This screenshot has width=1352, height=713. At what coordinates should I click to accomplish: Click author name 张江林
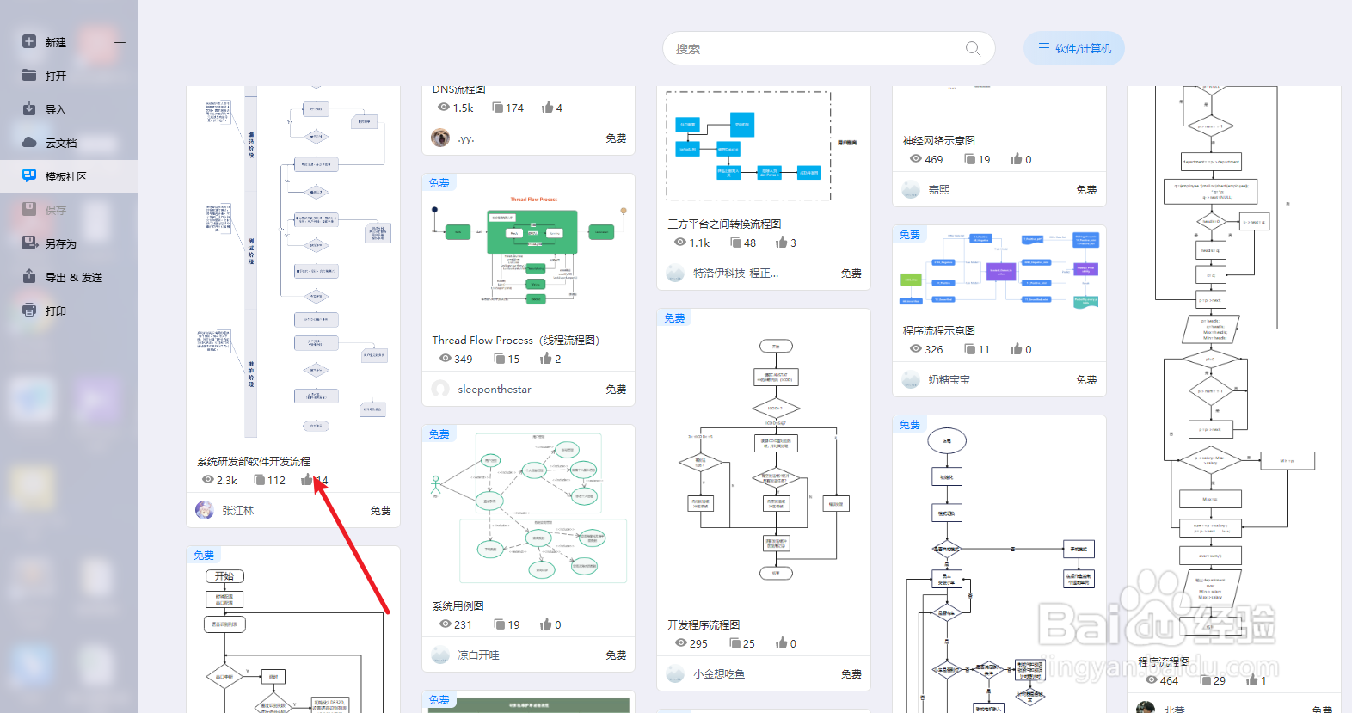238,510
